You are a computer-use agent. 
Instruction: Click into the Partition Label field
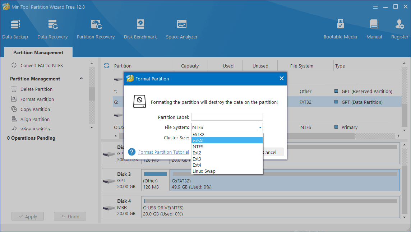tap(227, 117)
